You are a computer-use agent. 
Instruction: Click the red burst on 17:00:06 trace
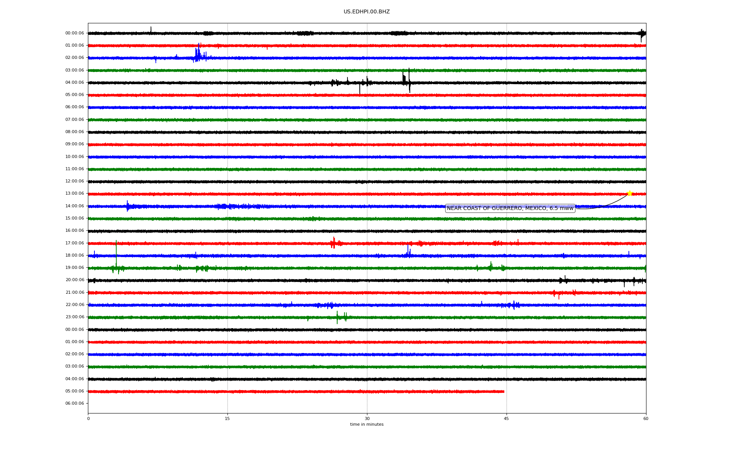[x=333, y=243]
